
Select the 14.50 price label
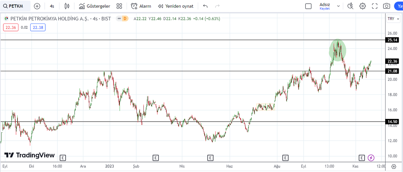pyautogui.click(x=392, y=122)
